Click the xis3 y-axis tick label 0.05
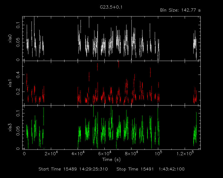The width and height of the screenshot is (223, 178). [x=18, y=131]
